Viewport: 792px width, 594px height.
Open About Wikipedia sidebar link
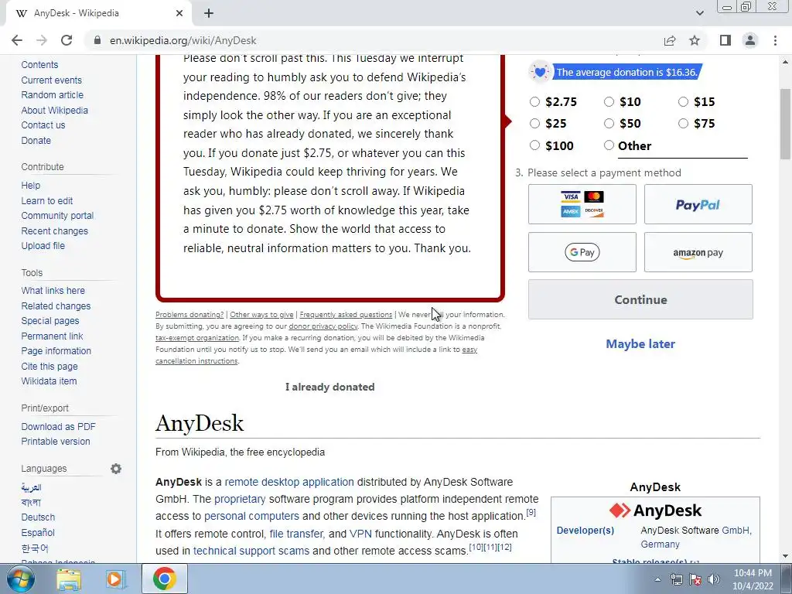point(55,110)
